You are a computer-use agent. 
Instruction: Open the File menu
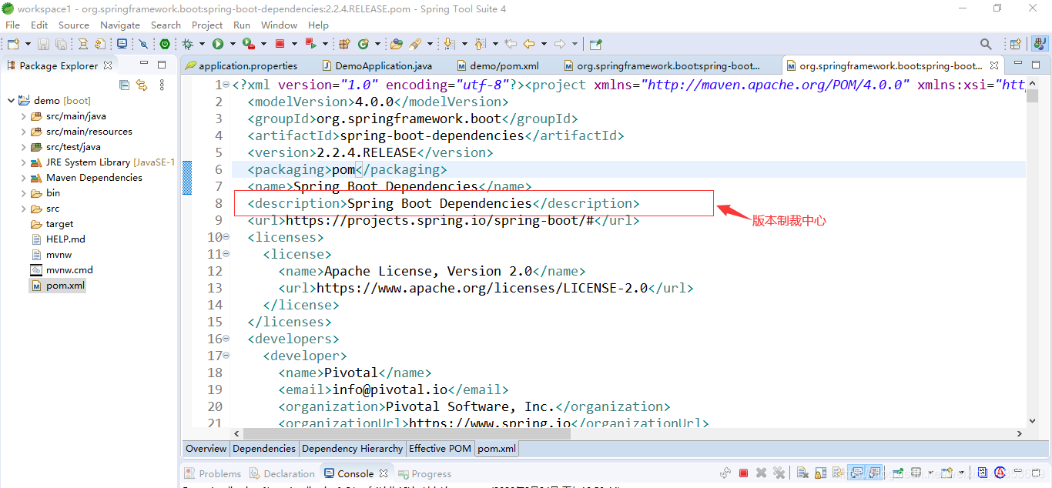(x=12, y=25)
